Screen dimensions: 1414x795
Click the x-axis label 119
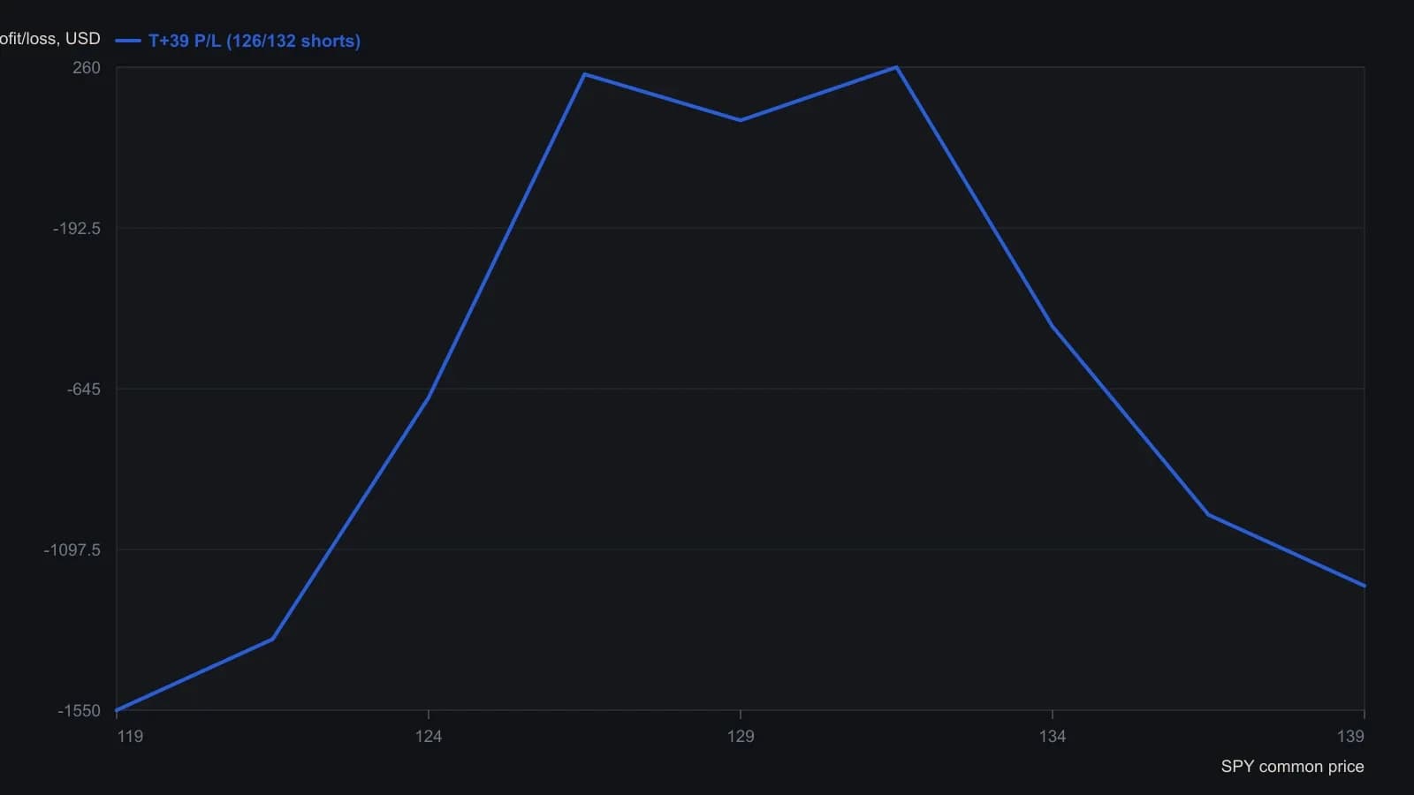point(130,737)
